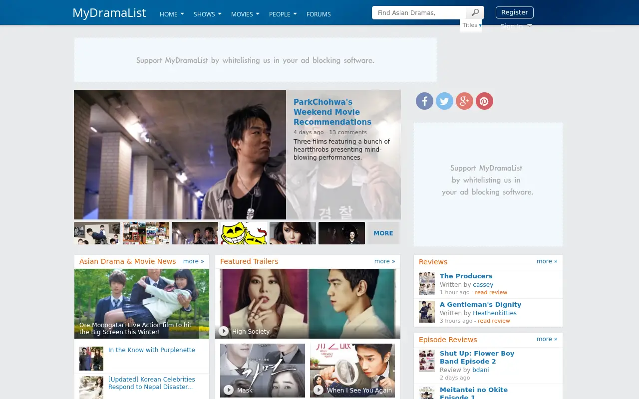Open Shut Up: Flower Boy Band Episode 2
639x399 pixels.
(477, 357)
